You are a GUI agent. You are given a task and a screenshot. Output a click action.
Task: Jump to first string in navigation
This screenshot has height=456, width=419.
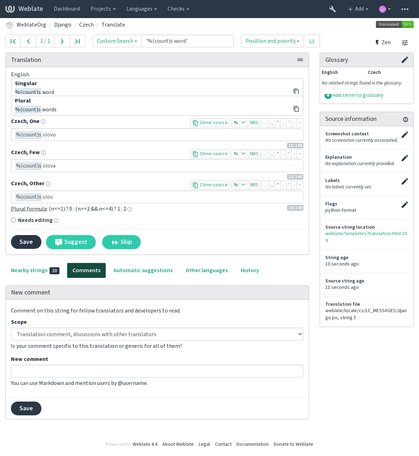pyautogui.click(x=13, y=41)
